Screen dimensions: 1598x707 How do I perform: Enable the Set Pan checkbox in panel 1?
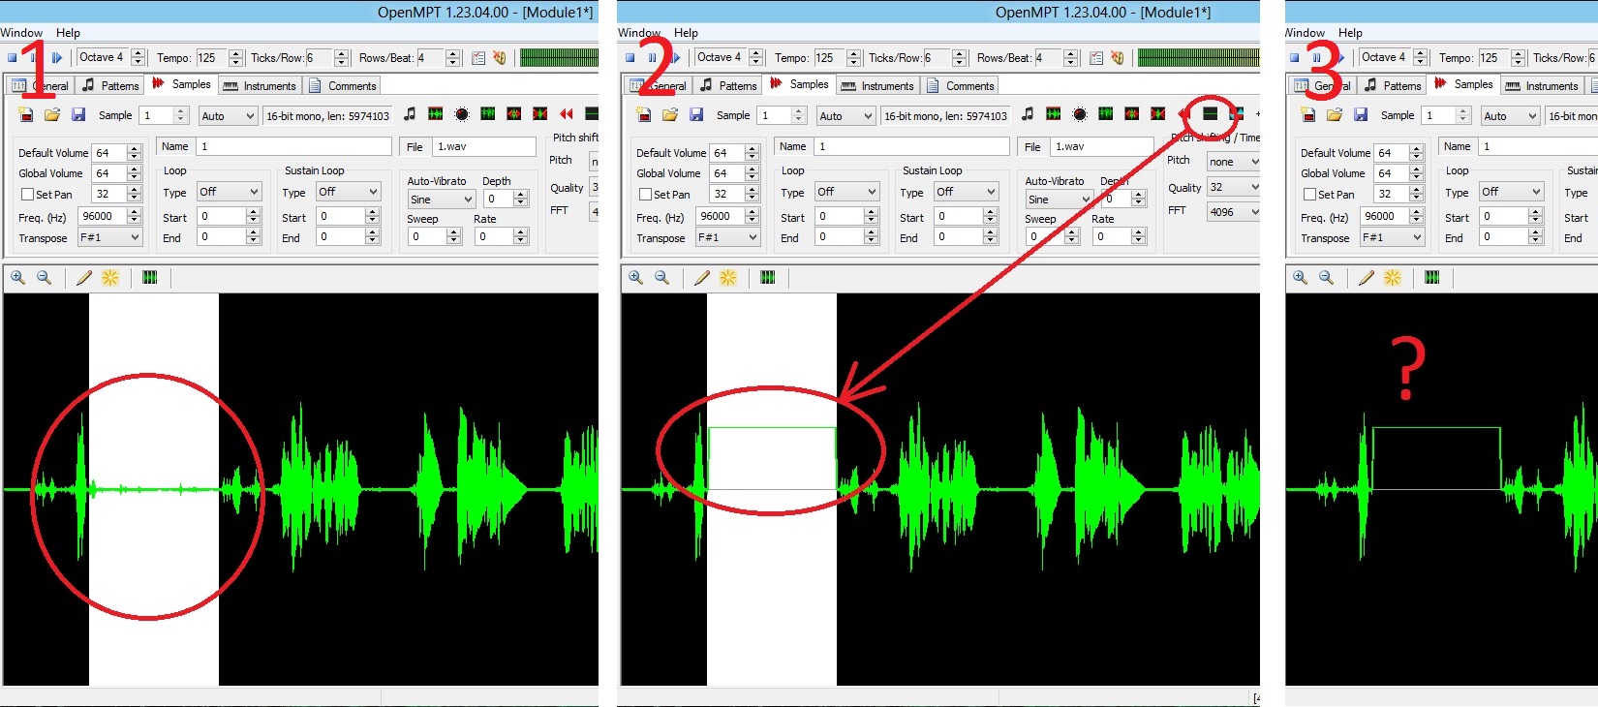[x=28, y=195]
